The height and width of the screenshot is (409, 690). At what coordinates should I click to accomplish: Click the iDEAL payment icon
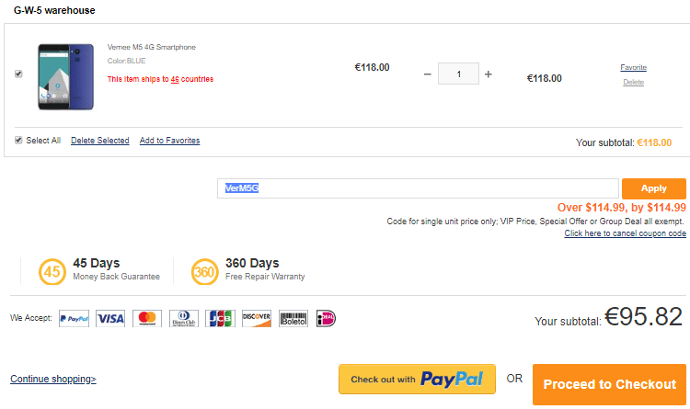coord(326,318)
